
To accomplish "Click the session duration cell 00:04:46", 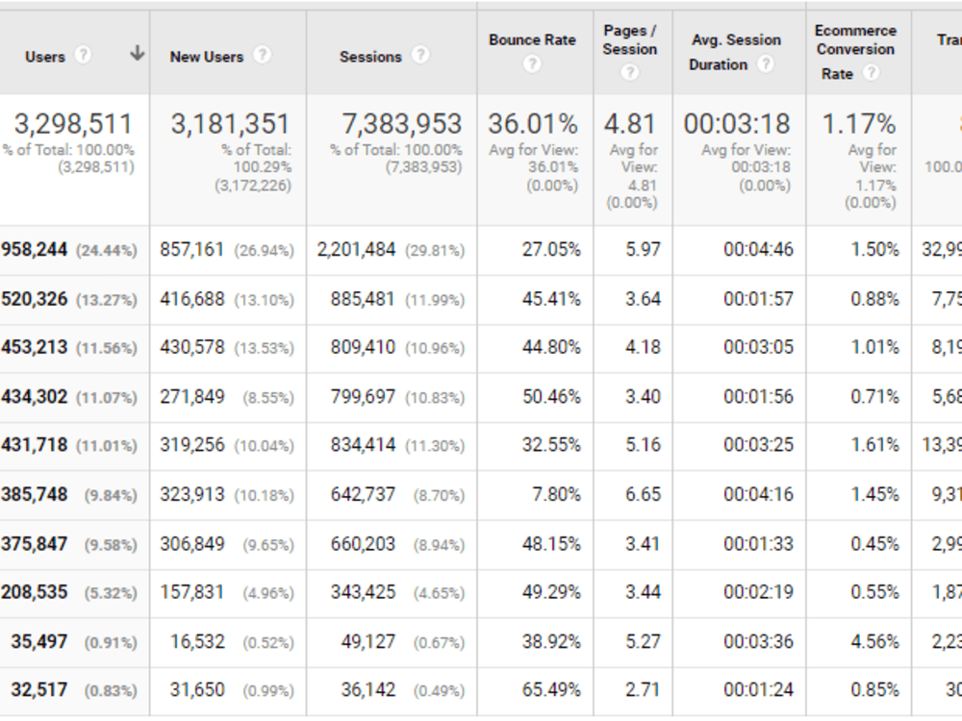I will (758, 250).
